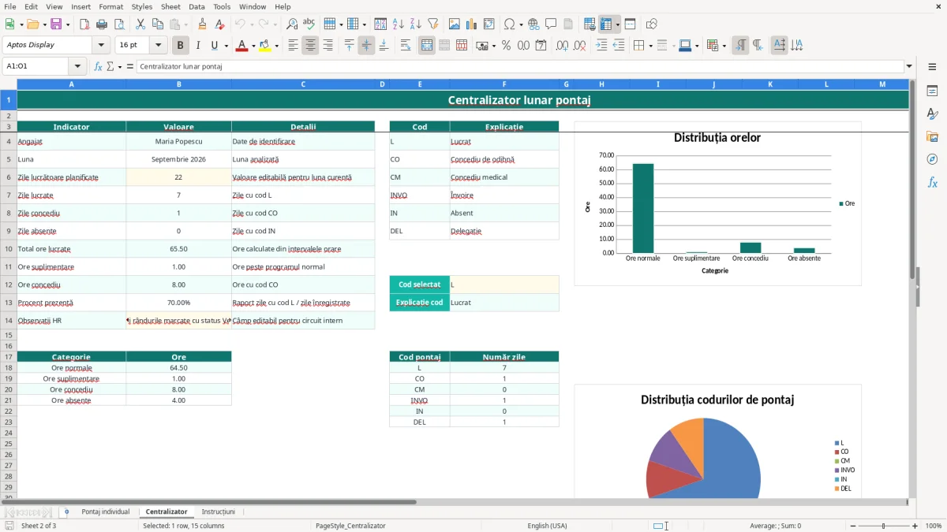Select the Clone Formatting paintbrush

point(203,24)
